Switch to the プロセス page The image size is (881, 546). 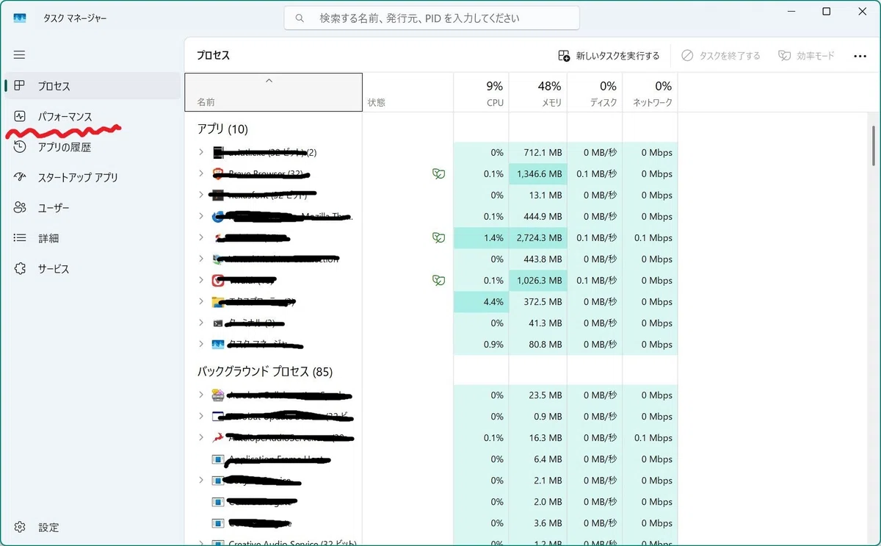point(93,86)
